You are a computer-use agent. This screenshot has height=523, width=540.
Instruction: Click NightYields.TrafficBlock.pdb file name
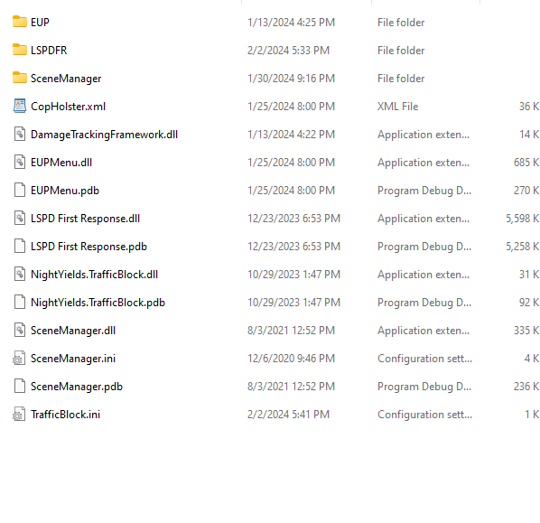click(98, 303)
